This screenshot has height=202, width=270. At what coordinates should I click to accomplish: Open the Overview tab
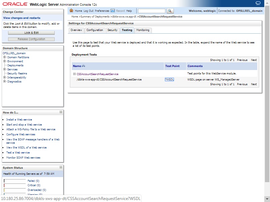[76, 30]
